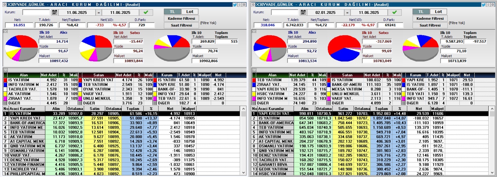Share left window via the Twitter bird icon
Viewport: 497px width, 177px height.
235,5
